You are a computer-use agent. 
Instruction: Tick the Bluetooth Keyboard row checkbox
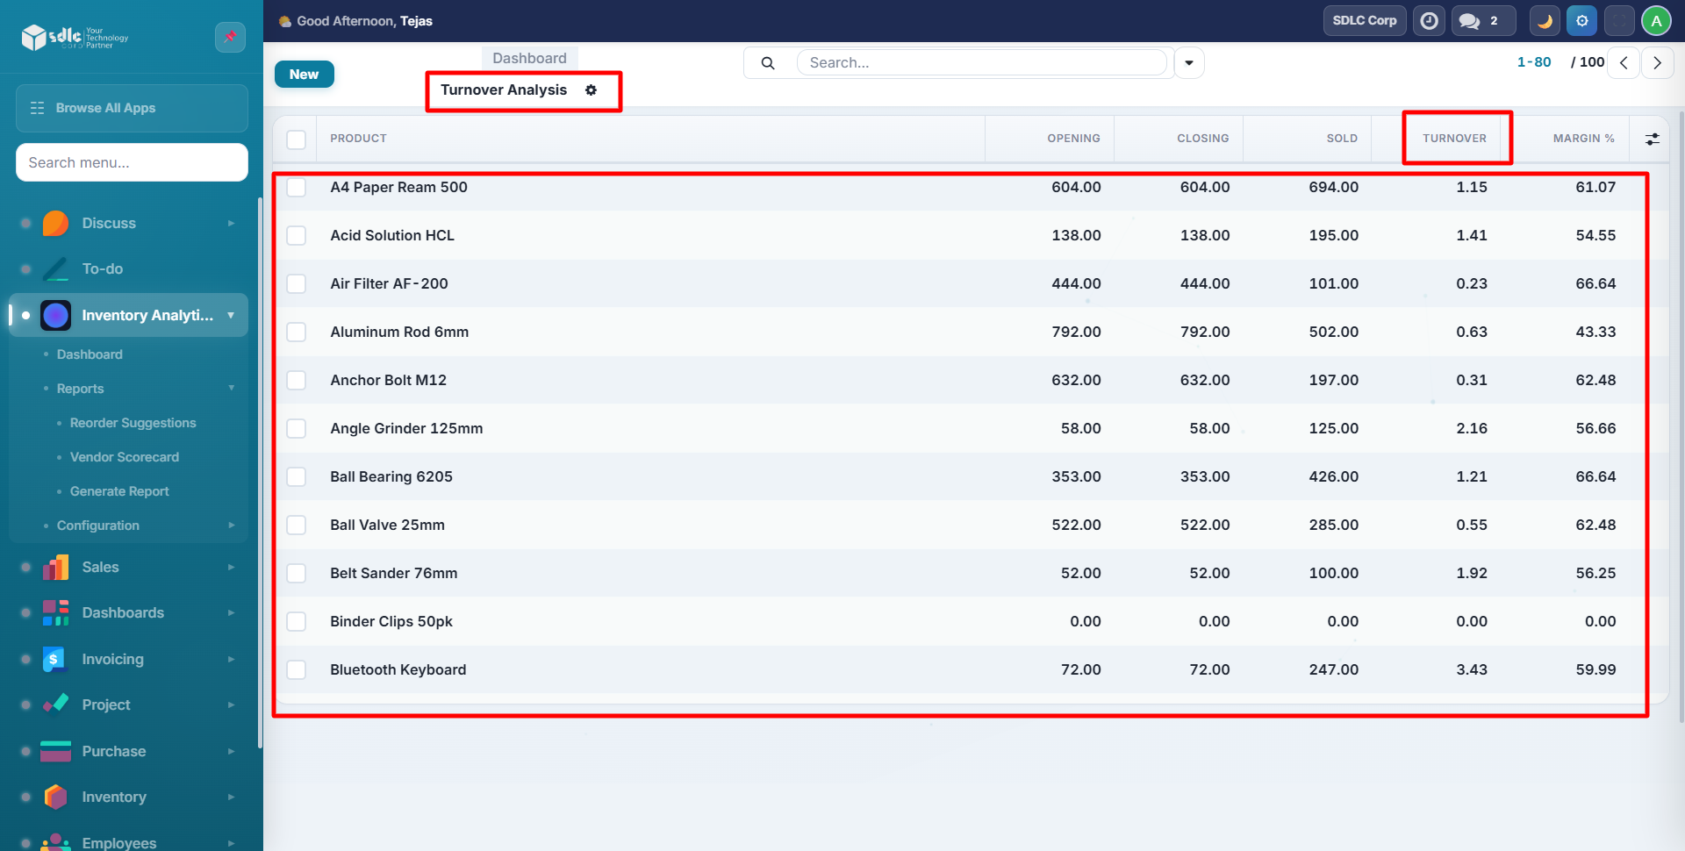[297, 670]
